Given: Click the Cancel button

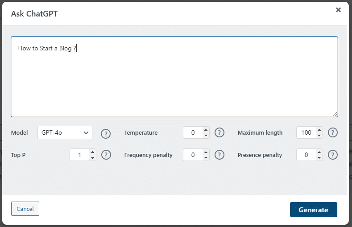Looking at the screenshot, I should click(x=25, y=209).
